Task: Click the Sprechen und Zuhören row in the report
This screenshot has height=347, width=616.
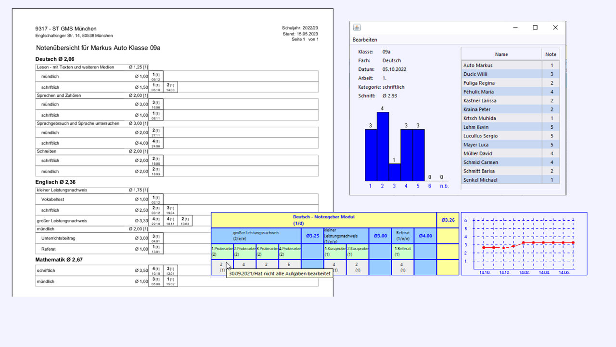Action: 92,95
